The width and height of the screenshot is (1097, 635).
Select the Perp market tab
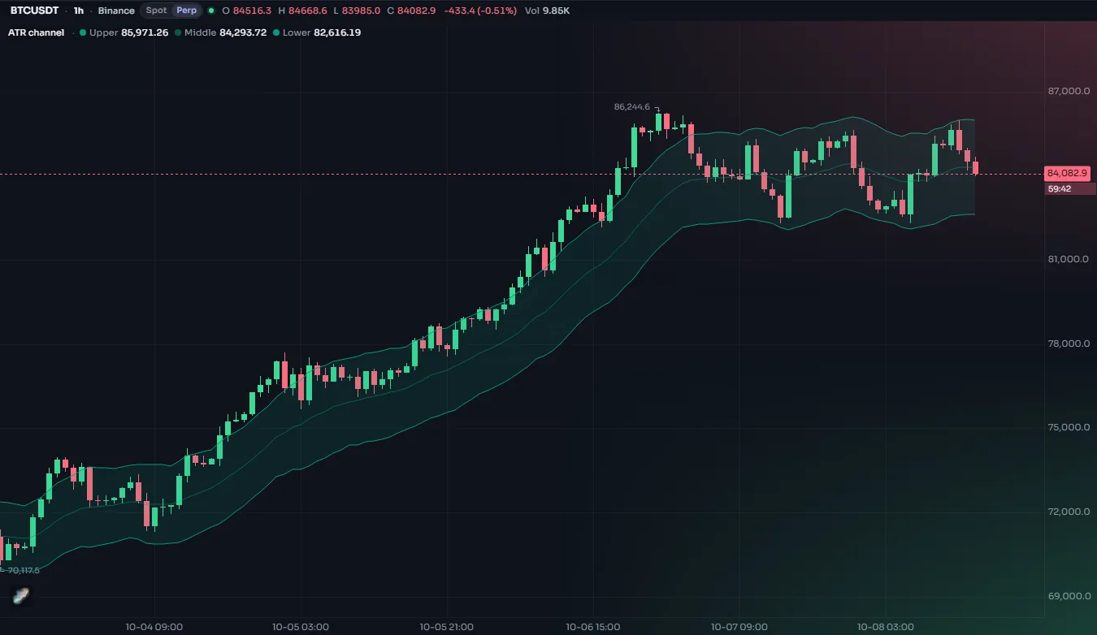coord(187,11)
